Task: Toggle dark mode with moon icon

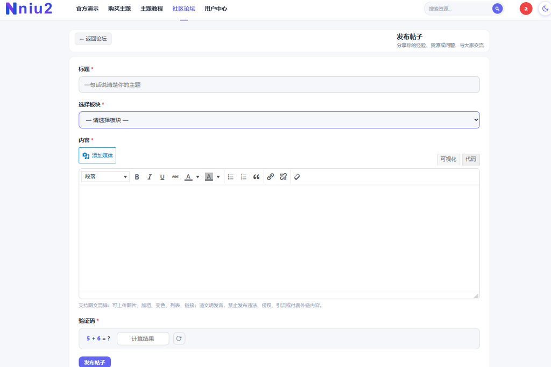Action: (x=545, y=9)
